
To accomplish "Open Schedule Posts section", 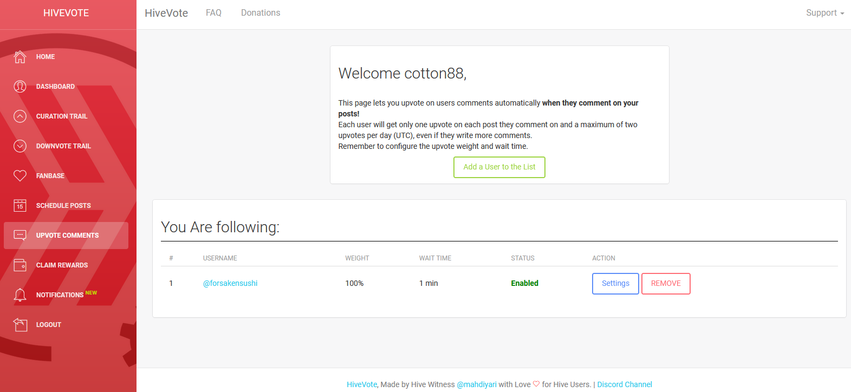I will [x=66, y=206].
